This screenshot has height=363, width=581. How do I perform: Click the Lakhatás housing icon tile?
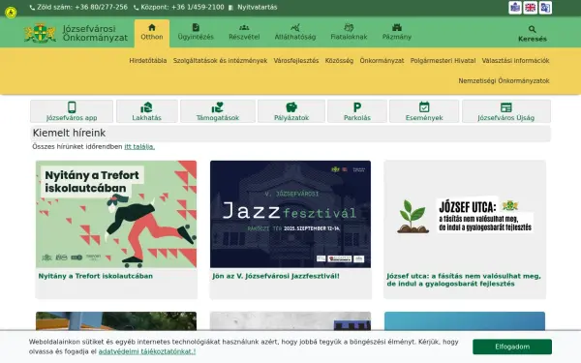pyautogui.click(x=147, y=111)
